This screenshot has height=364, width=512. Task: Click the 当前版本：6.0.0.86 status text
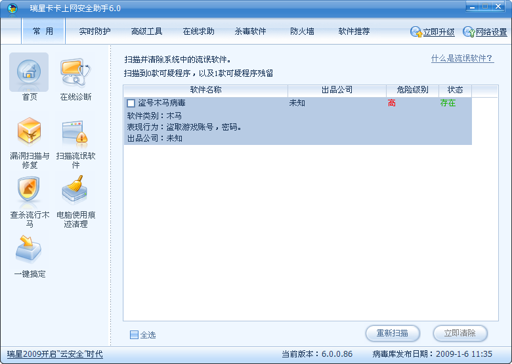pyautogui.click(x=317, y=354)
